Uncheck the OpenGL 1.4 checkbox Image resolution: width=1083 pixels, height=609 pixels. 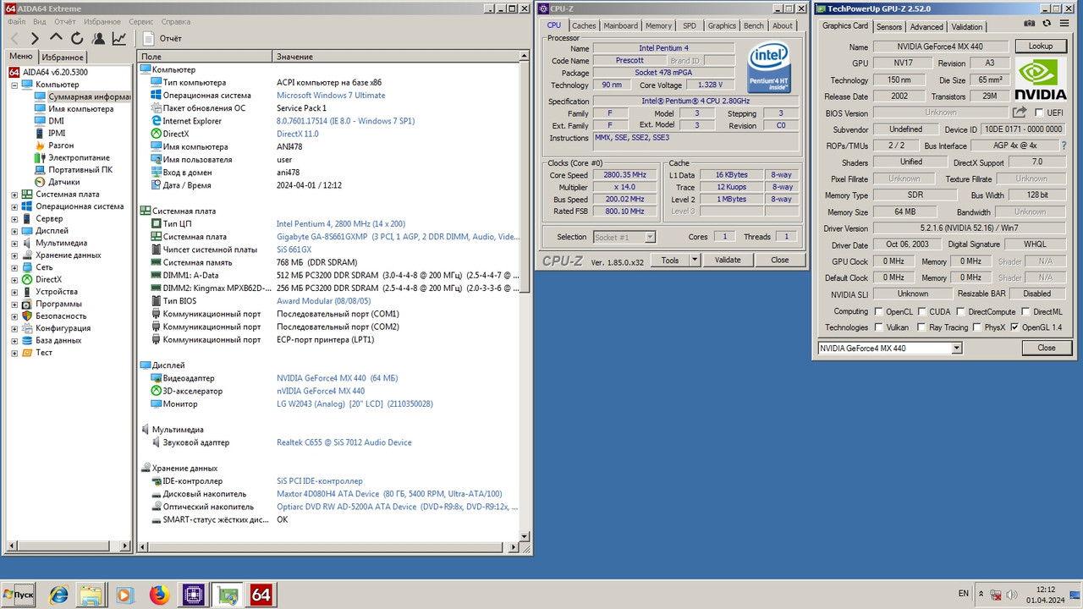[x=1014, y=327]
